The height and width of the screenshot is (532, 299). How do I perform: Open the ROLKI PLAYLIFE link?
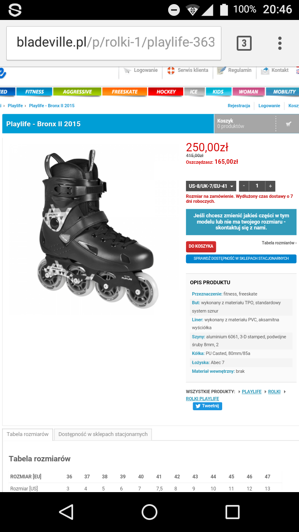(202, 399)
